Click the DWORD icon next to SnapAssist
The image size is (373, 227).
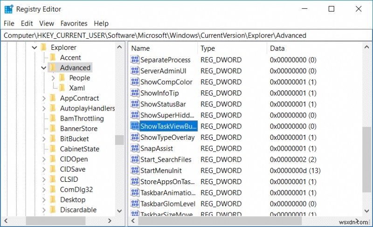[135, 148]
